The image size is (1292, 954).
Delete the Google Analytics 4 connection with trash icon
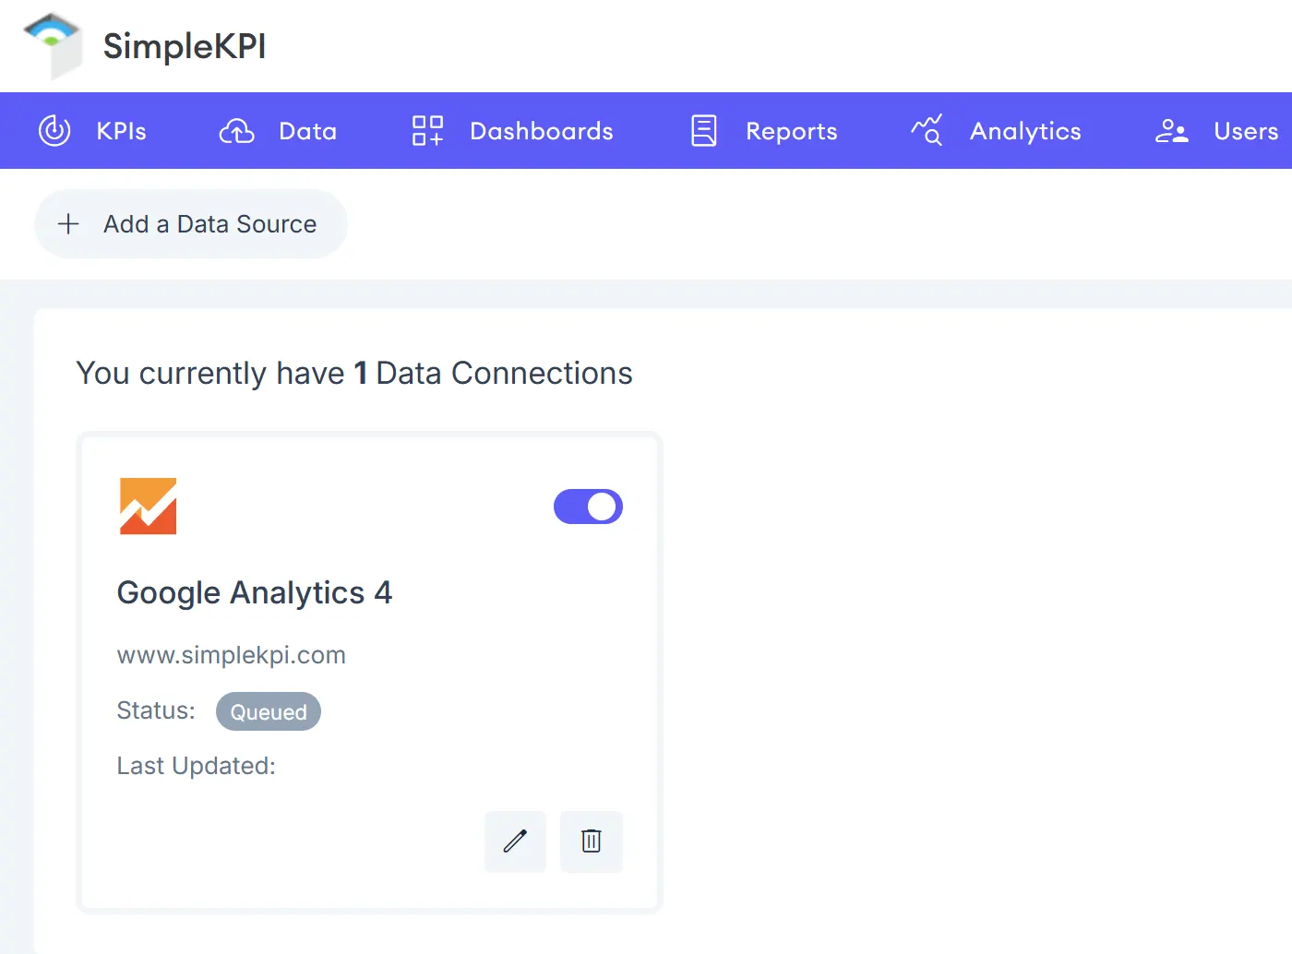[x=592, y=841]
